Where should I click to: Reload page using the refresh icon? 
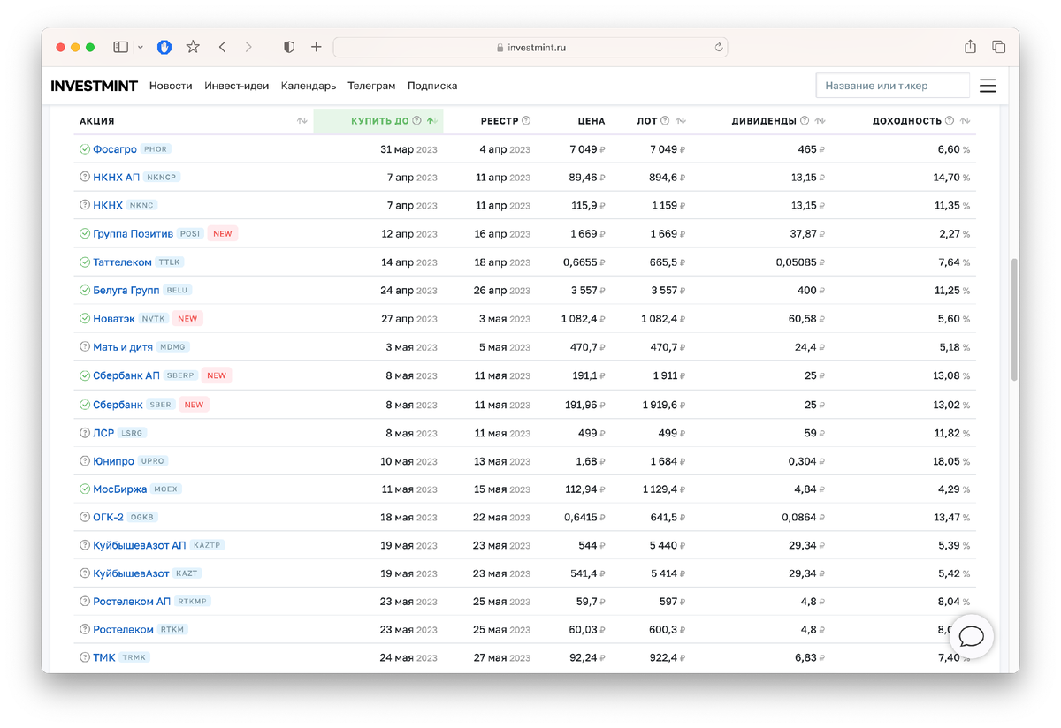[719, 47]
